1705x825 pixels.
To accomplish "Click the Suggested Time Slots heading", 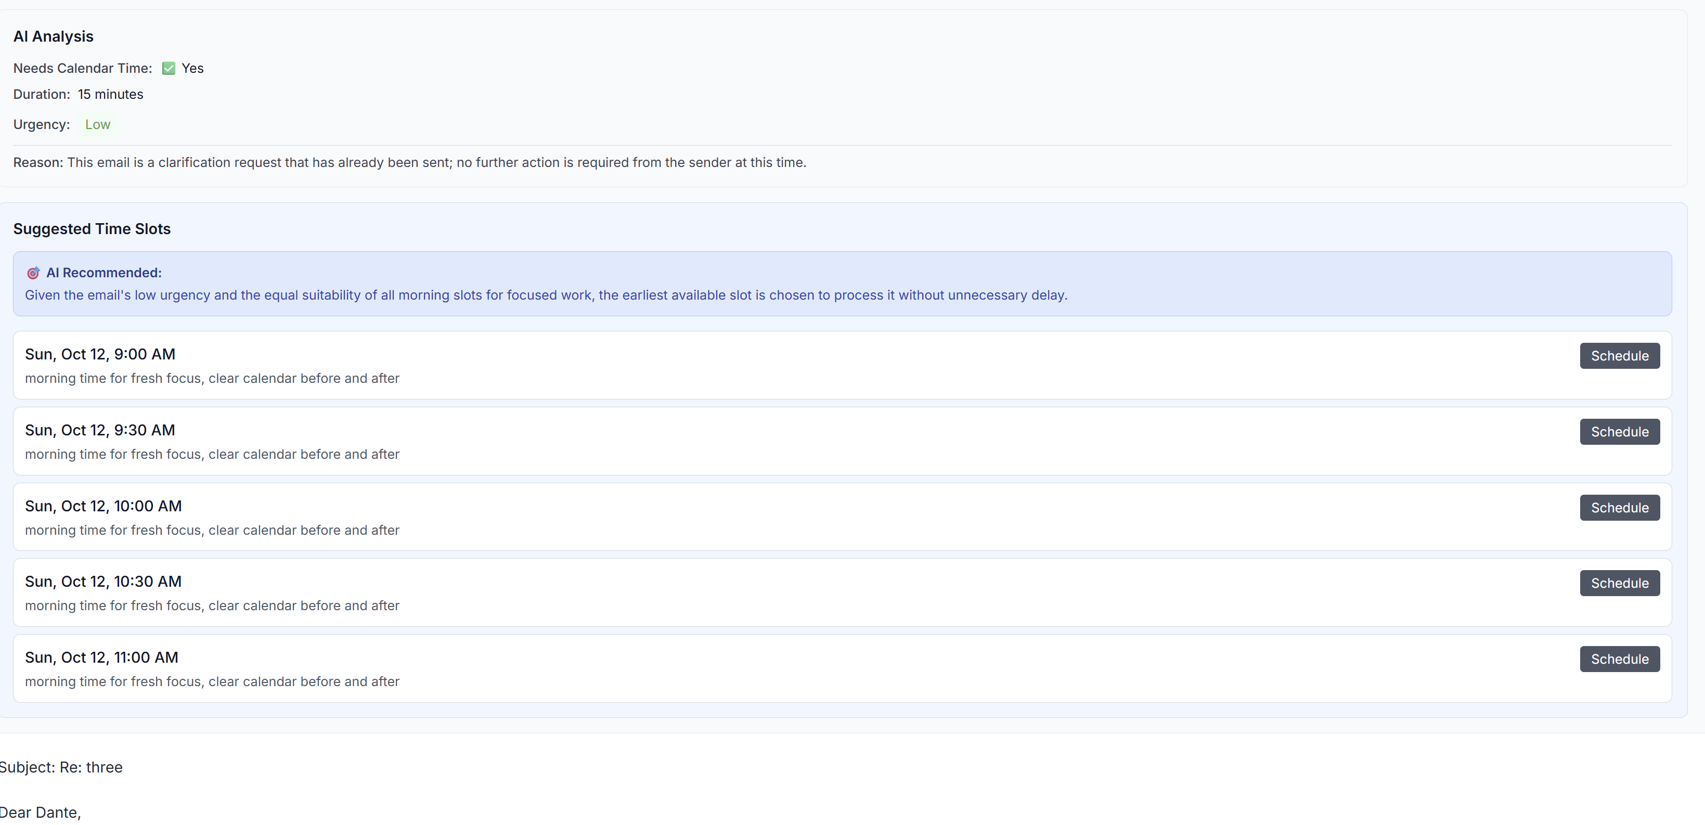I will point(92,229).
